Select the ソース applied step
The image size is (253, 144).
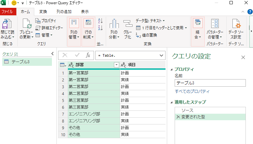point(187,110)
